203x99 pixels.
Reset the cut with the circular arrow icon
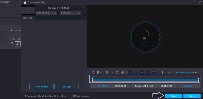154,72
